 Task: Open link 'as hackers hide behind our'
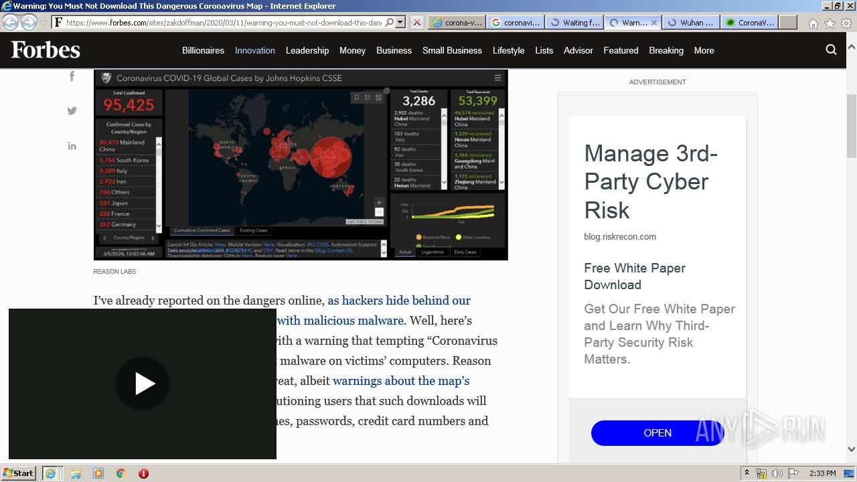[x=399, y=301]
